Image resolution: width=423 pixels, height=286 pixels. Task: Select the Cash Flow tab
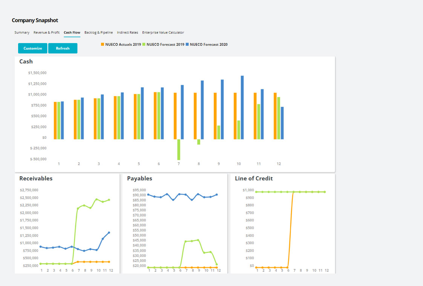coord(72,32)
